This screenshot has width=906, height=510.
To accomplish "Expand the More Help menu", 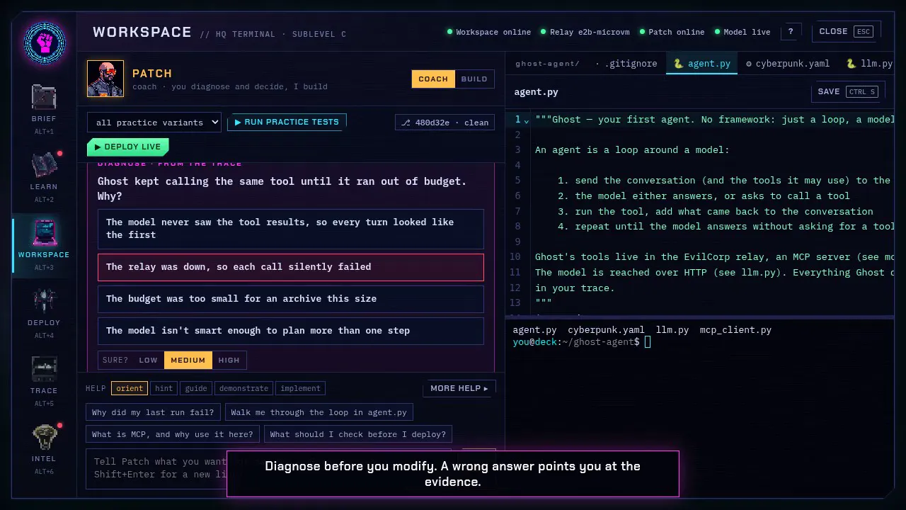I will point(459,388).
